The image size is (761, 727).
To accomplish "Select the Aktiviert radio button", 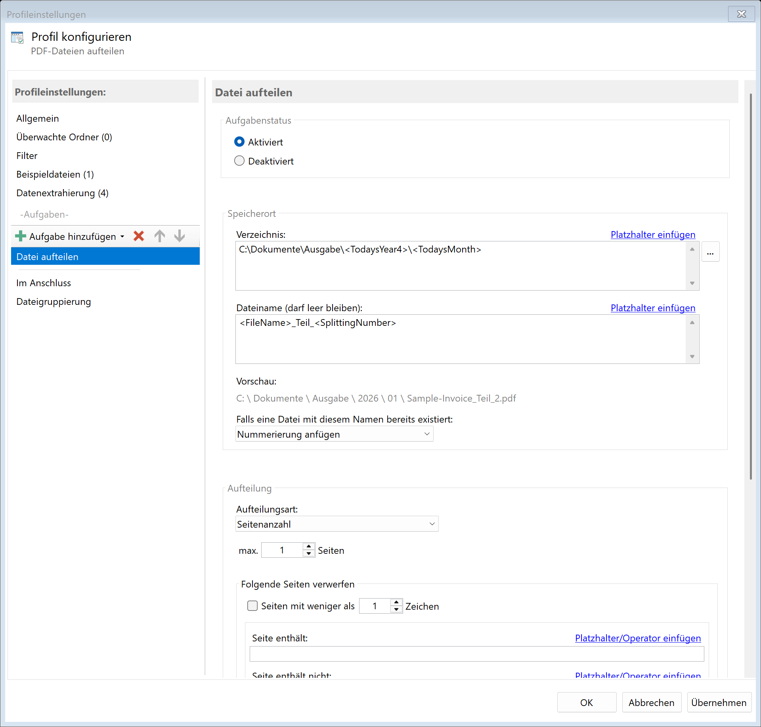I will click(239, 142).
